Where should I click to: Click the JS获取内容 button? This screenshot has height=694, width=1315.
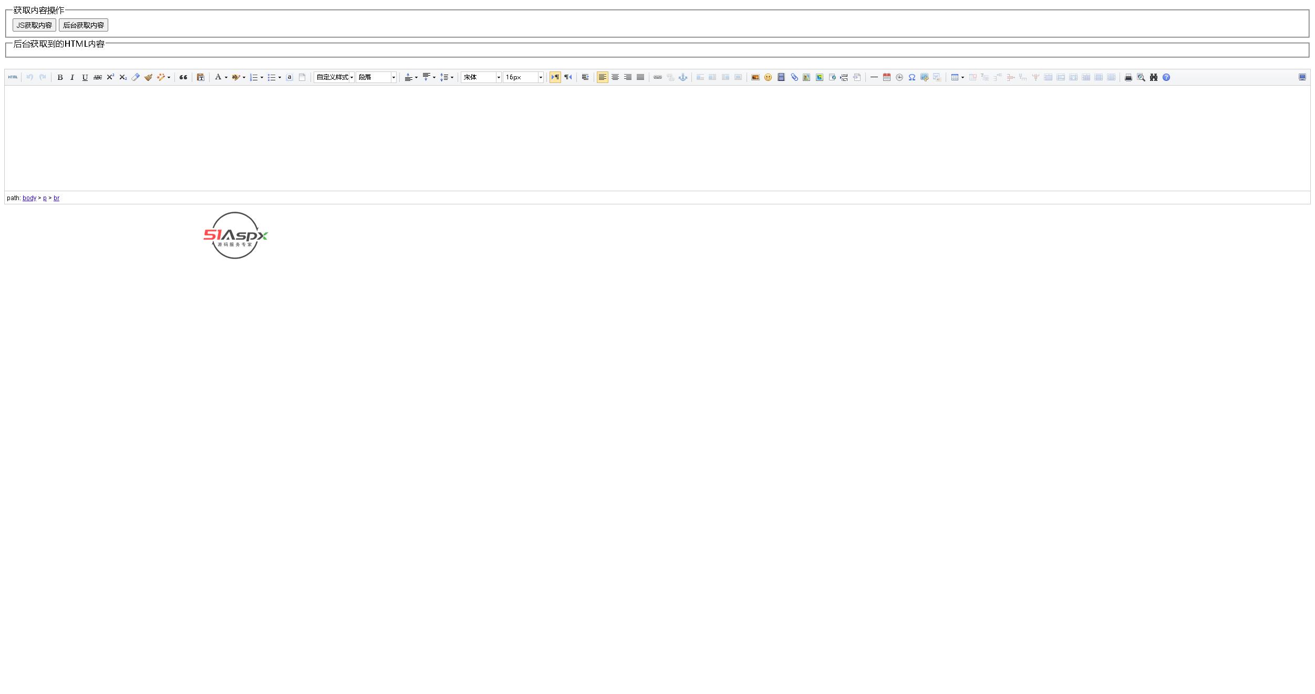coord(34,25)
